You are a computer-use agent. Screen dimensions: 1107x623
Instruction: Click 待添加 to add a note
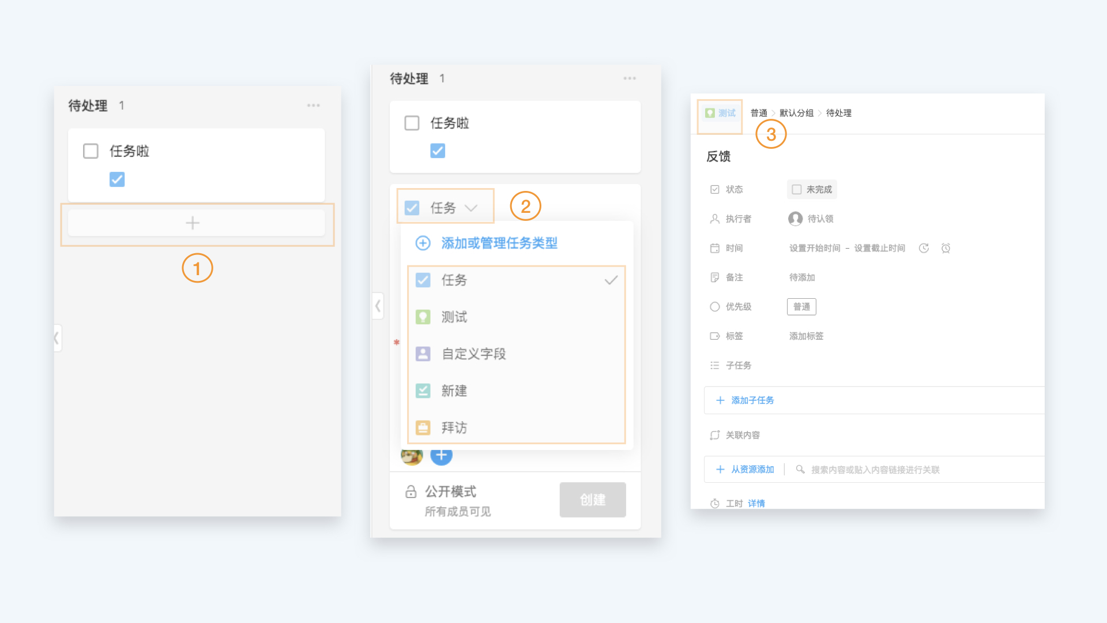pos(802,277)
